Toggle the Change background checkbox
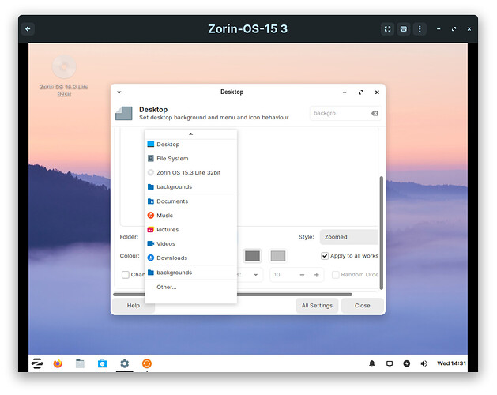This screenshot has height=395, width=497. pyautogui.click(x=126, y=275)
